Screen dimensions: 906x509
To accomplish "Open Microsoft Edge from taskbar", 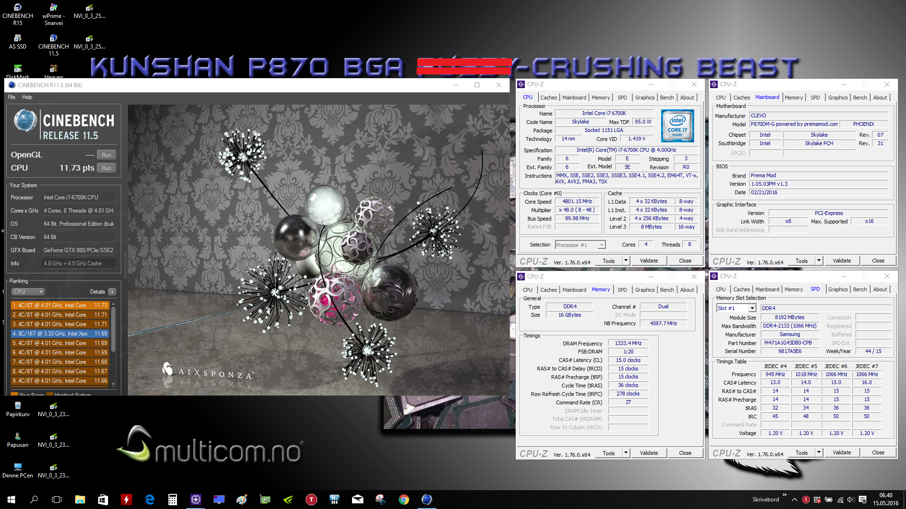I will pos(150,500).
